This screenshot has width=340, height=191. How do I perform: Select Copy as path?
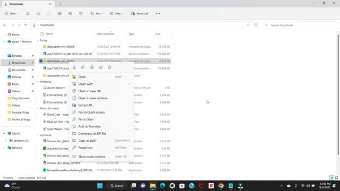(x=101, y=141)
